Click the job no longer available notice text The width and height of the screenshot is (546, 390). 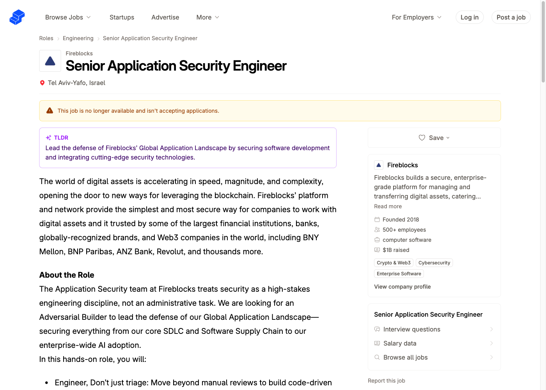[138, 111]
